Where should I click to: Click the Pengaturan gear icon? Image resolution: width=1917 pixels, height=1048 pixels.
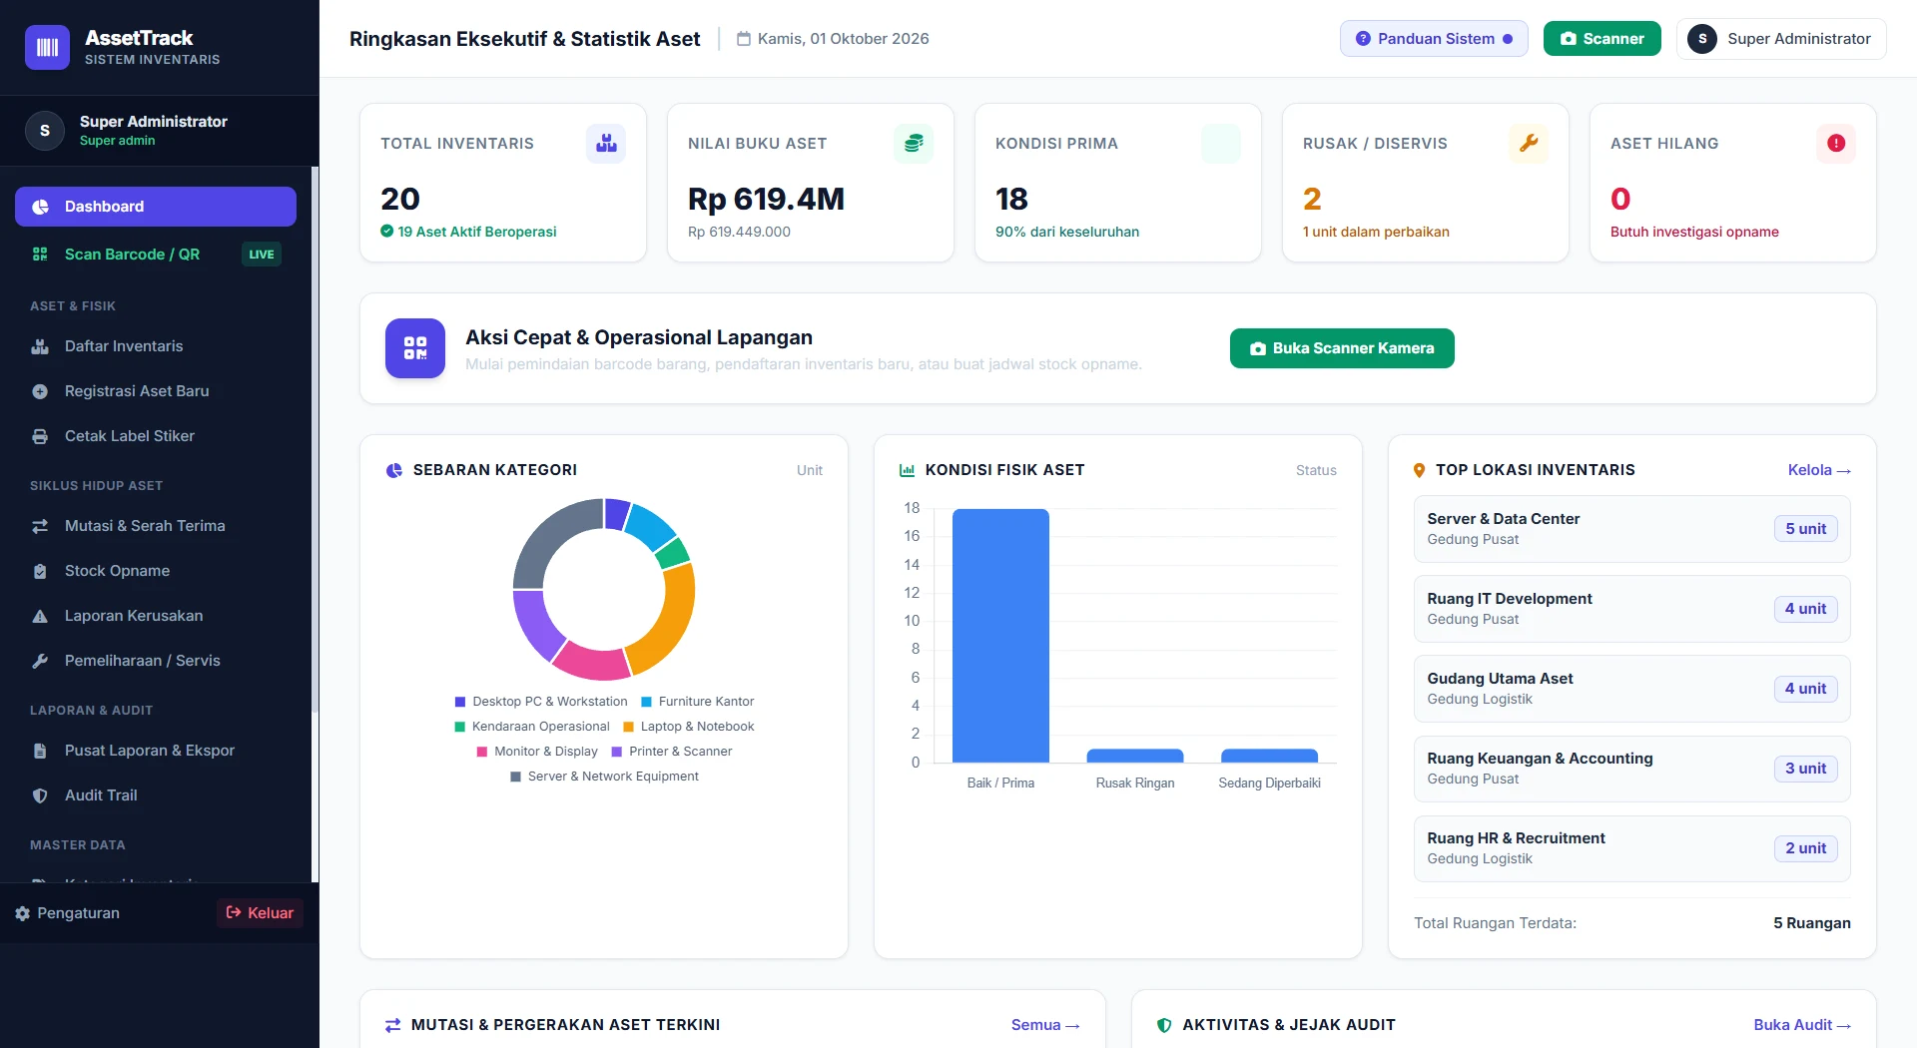(x=22, y=913)
